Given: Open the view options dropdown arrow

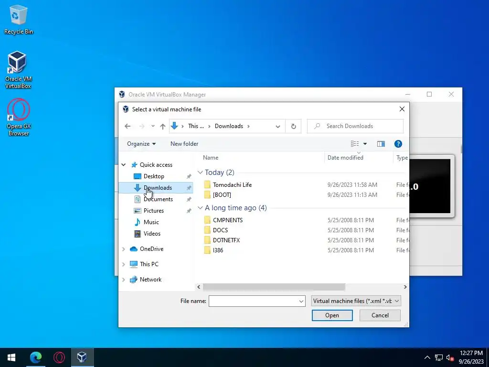Looking at the screenshot, I should (x=365, y=144).
